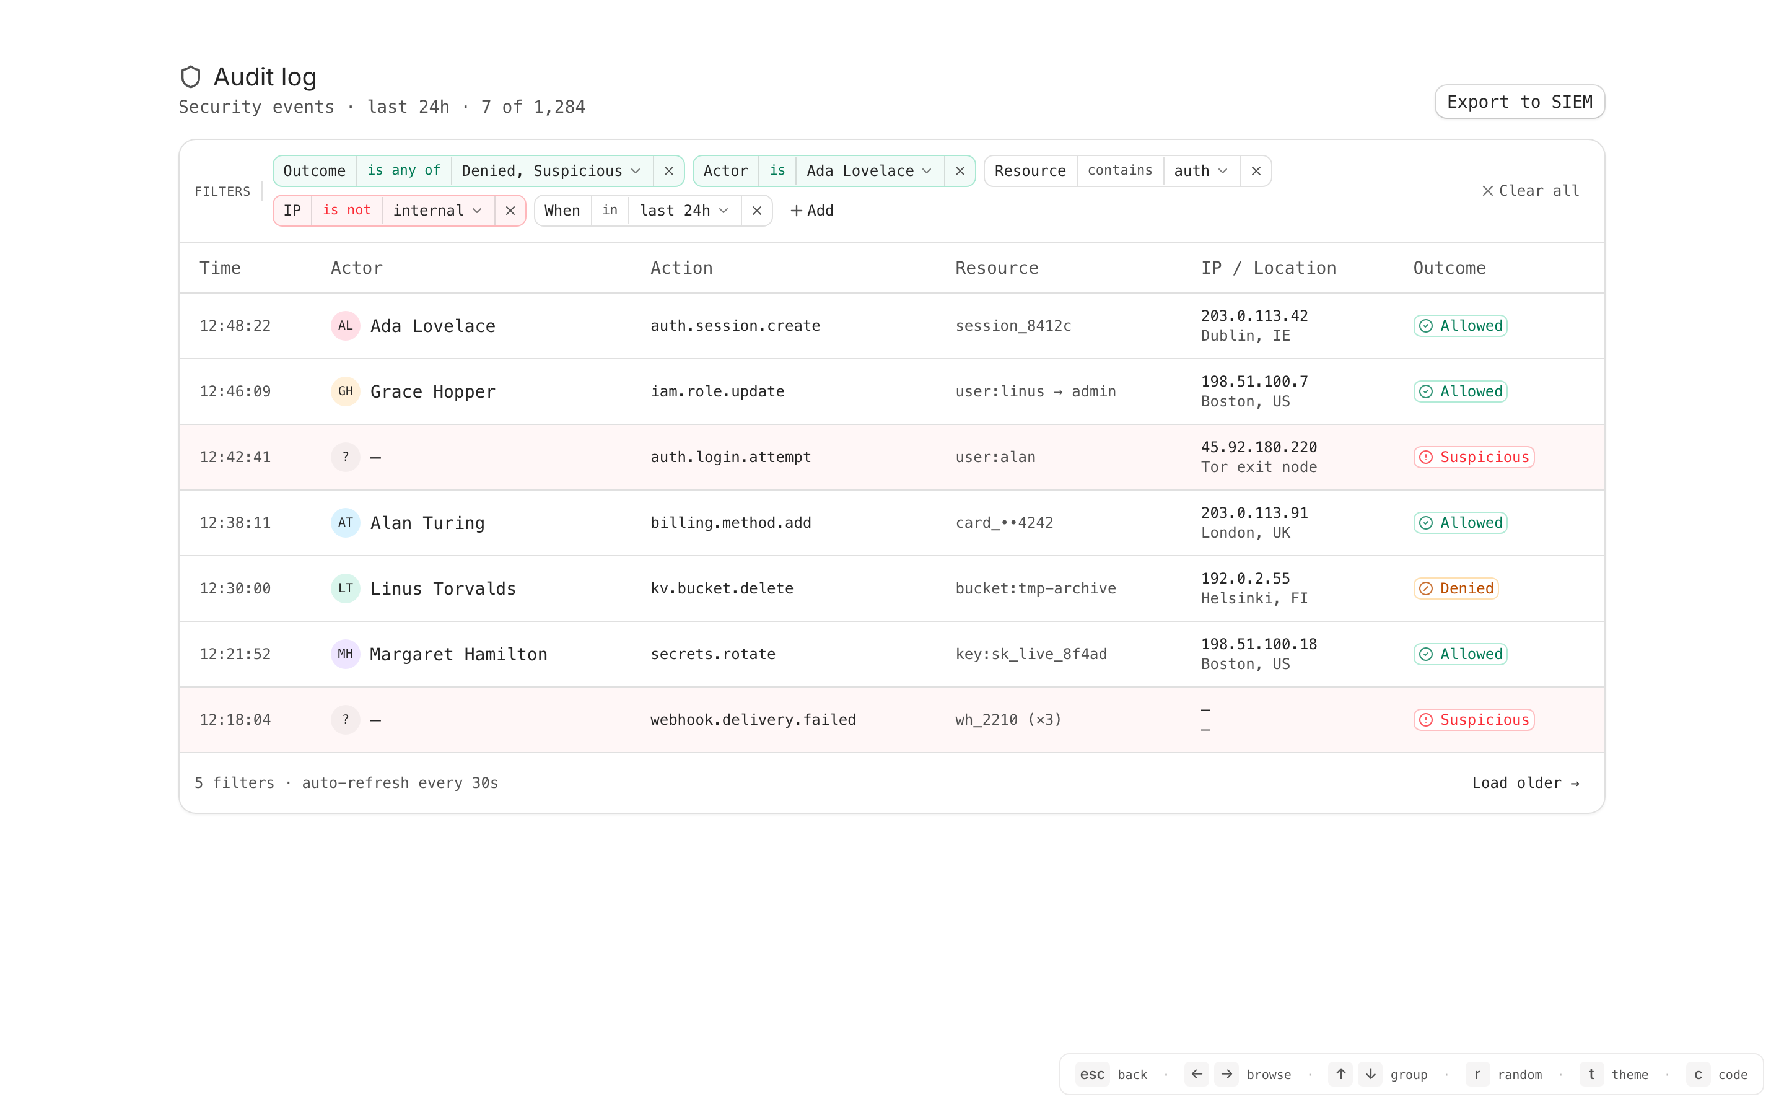The image size is (1784, 1115).
Task: Remove the Outcome filter chip
Action: coord(668,171)
